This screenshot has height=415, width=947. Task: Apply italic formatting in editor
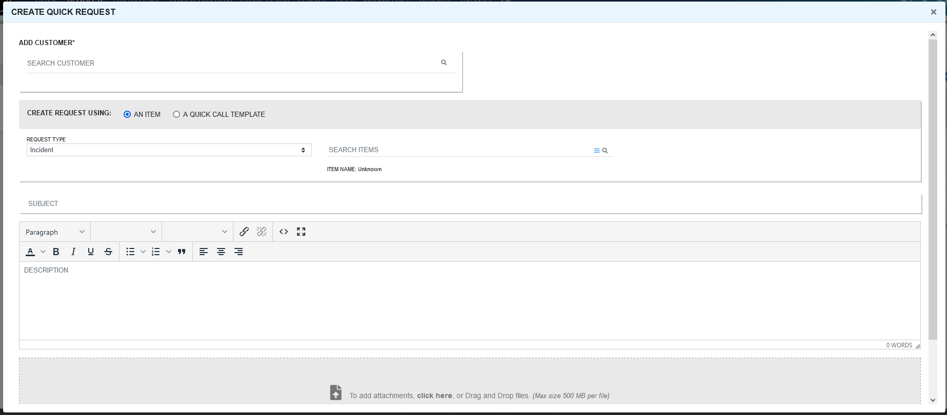[73, 252]
